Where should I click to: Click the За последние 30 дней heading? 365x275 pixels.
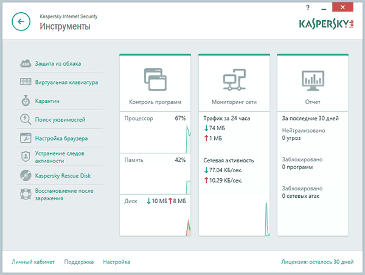click(310, 118)
